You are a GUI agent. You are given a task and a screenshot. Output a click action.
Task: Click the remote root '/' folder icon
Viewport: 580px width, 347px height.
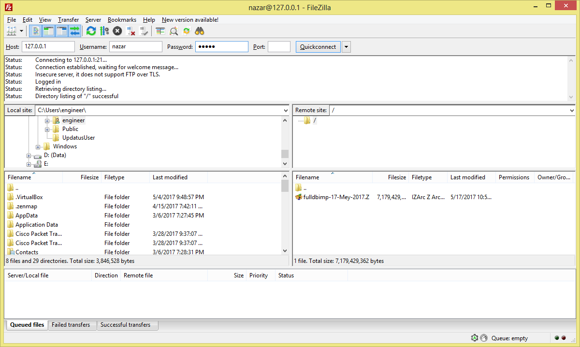tap(307, 120)
